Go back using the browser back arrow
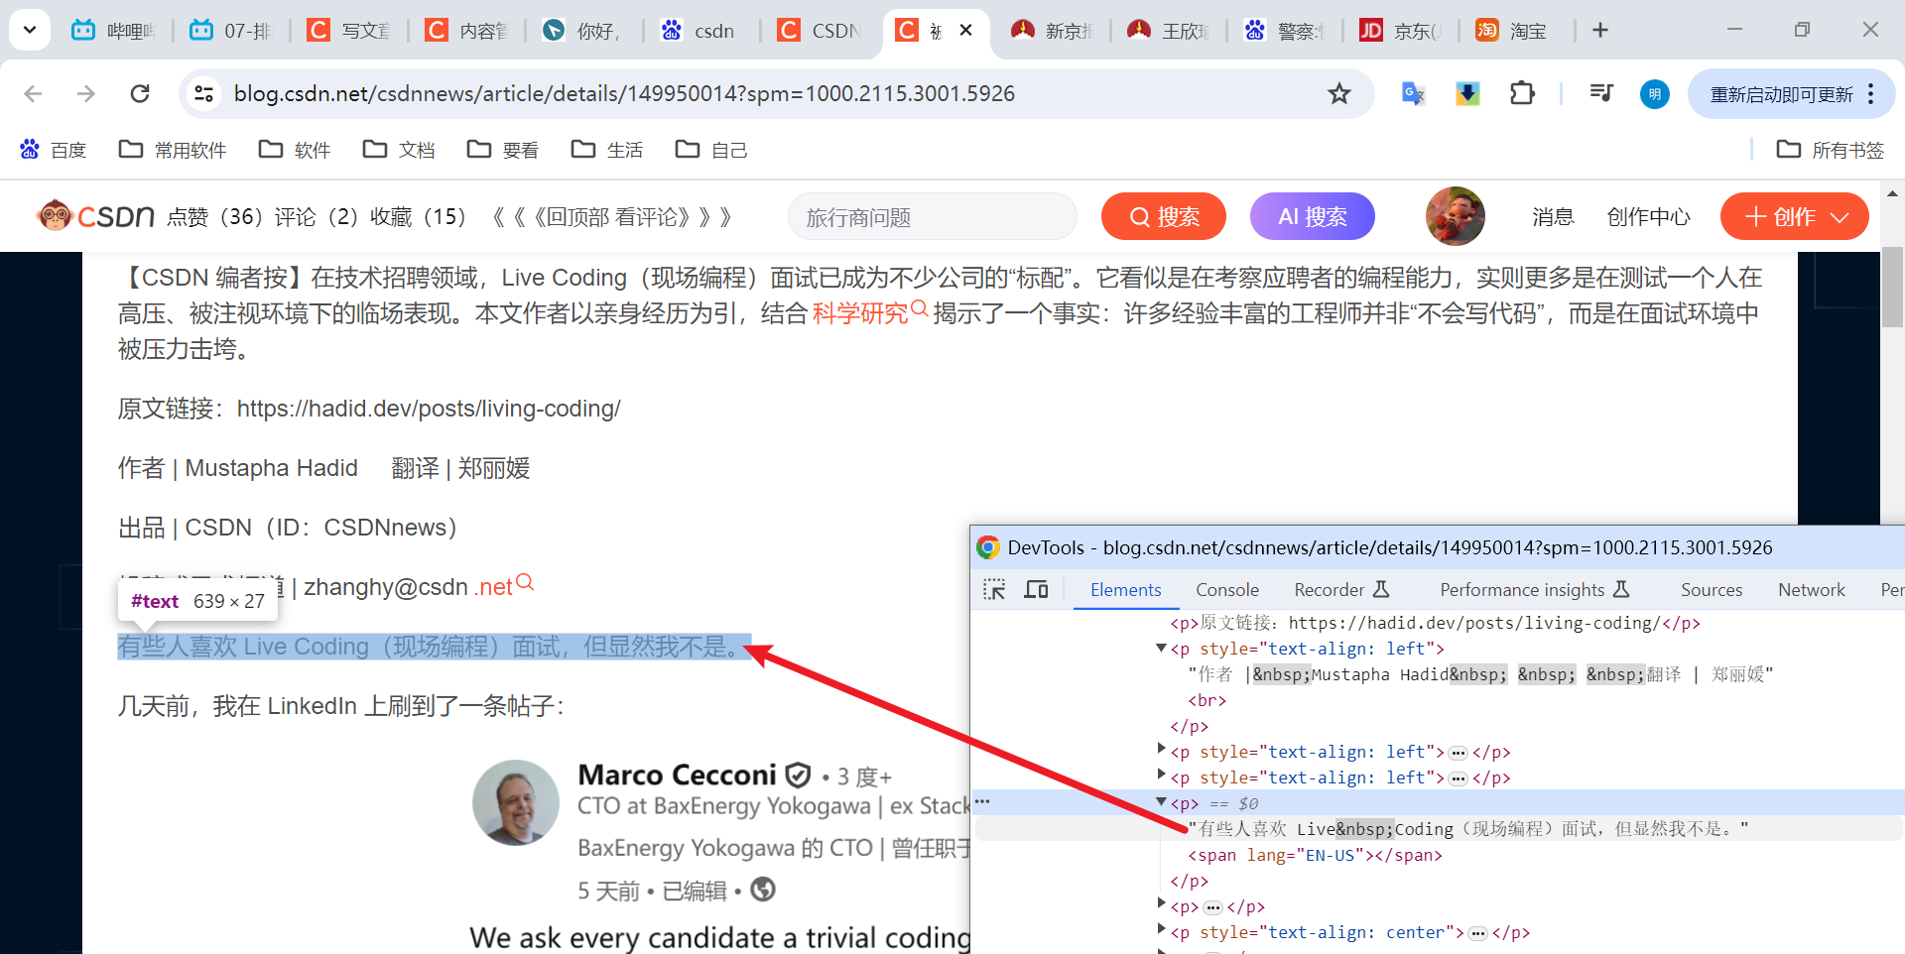 pyautogui.click(x=33, y=93)
